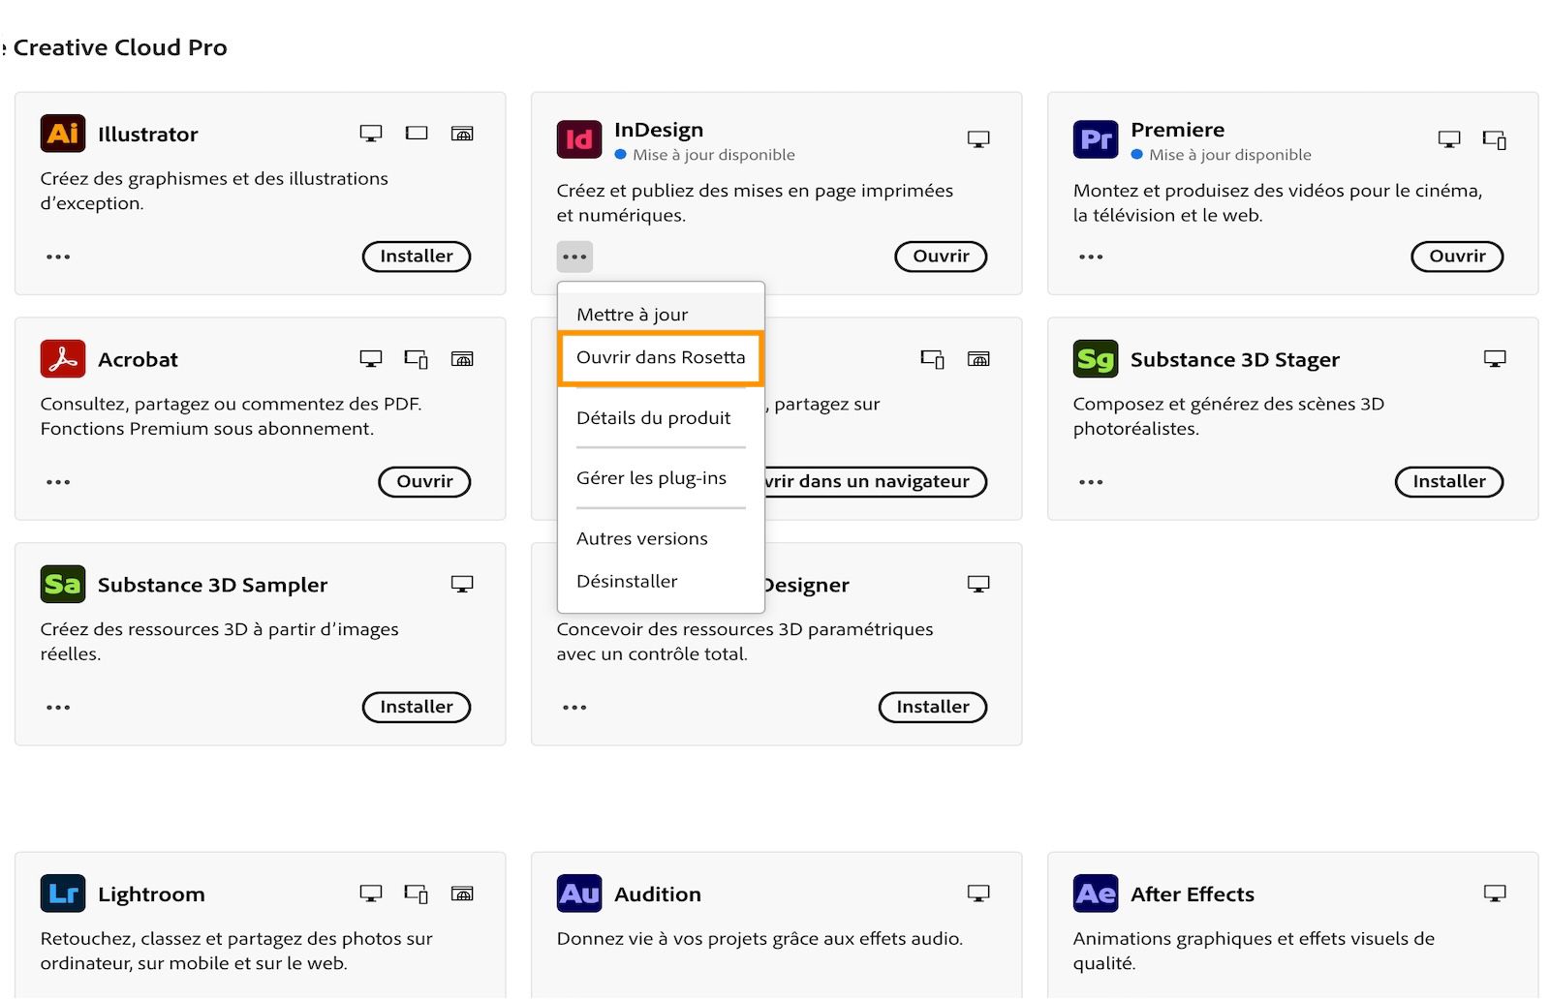This screenshot has height=1000, width=1550.
Task: Click Acrobat's desktop platform icon
Action: coord(371,359)
